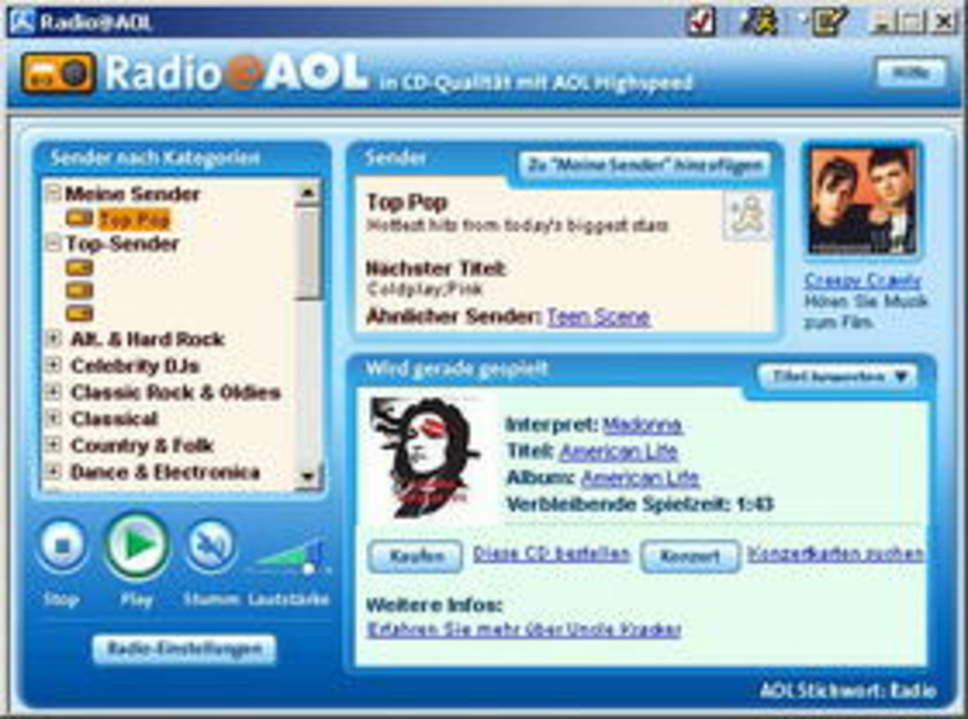
Task: Click the category list scroll-down arrow
Action: pyautogui.click(x=308, y=477)
